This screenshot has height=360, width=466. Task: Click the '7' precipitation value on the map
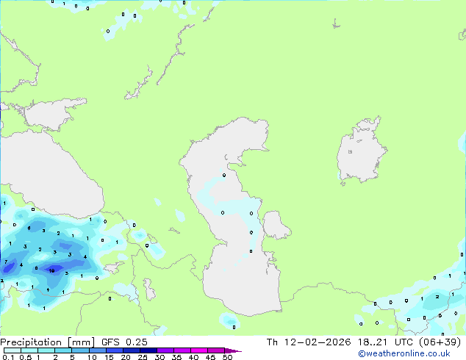6,262
